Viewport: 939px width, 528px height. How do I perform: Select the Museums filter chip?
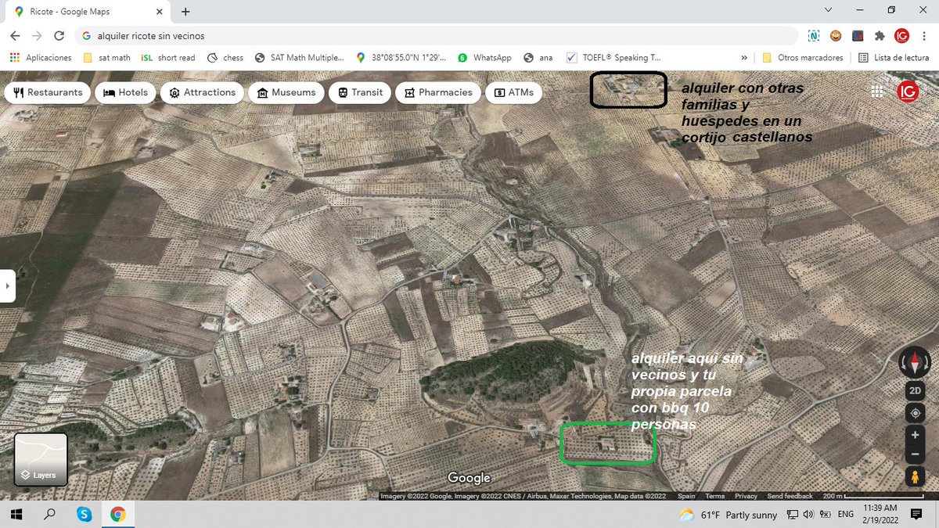point(286,92)
